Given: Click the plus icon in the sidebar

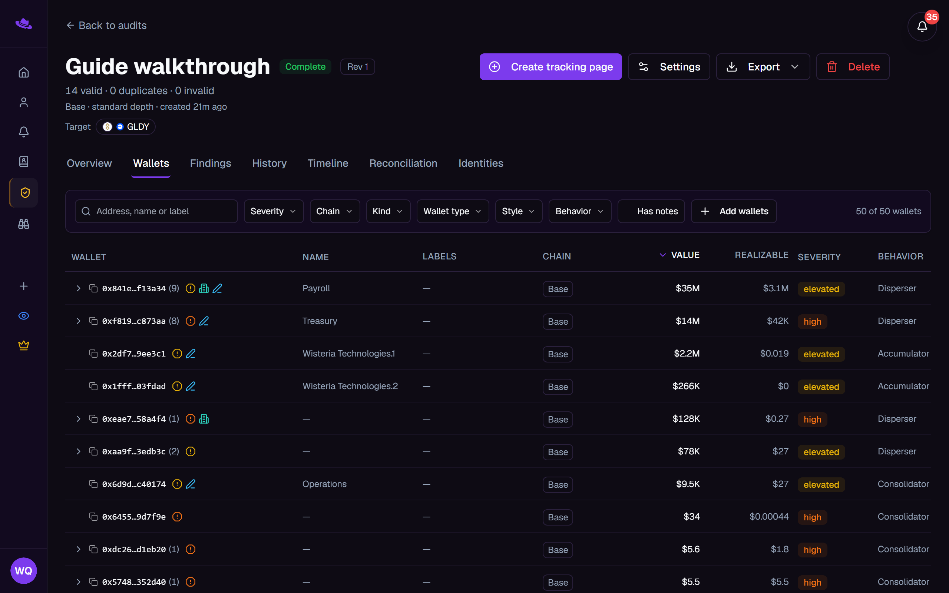Looking at the screenshot, I should [x=23, y=286].
